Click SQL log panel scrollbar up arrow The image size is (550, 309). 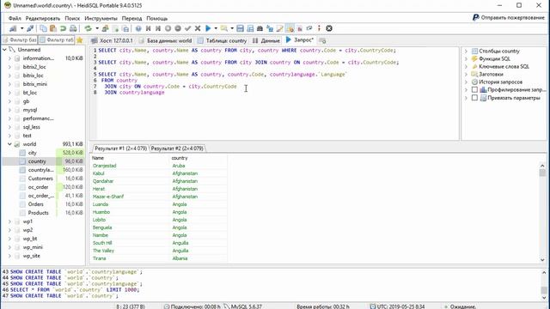(x=544, y=272)
